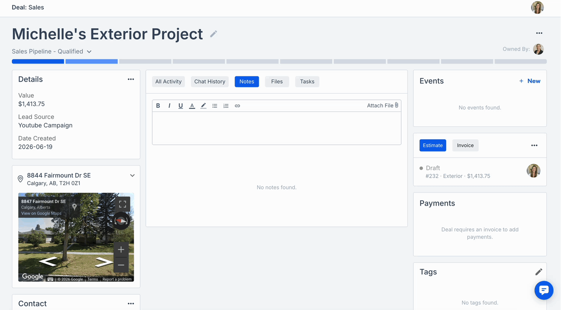Screen dimensions: 561x310
Task: Toggle underline formatting in notes editor
Action: click(181, 106)
